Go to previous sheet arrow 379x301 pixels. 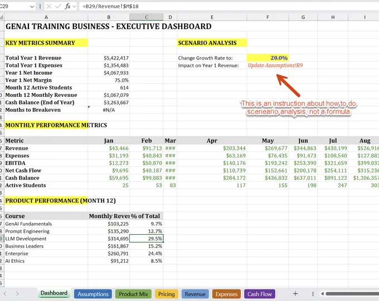coord(5,294)
